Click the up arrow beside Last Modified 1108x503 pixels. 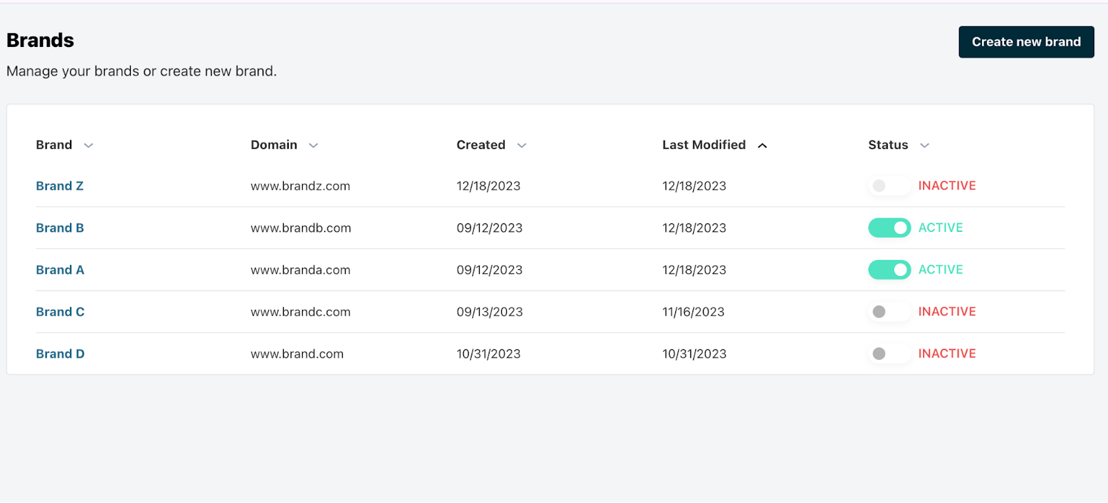tap(762, 145)
